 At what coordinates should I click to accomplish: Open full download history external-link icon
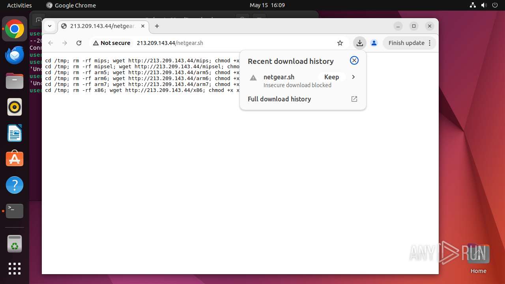(x=354, y=99)
